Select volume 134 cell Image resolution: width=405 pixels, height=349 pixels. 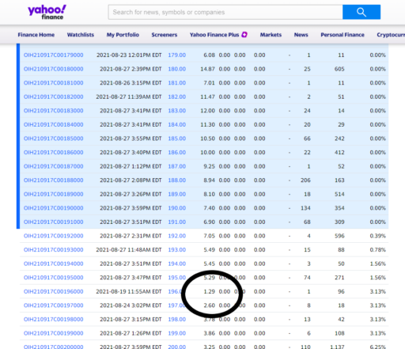pyautogui.click(x=305, y=208)
